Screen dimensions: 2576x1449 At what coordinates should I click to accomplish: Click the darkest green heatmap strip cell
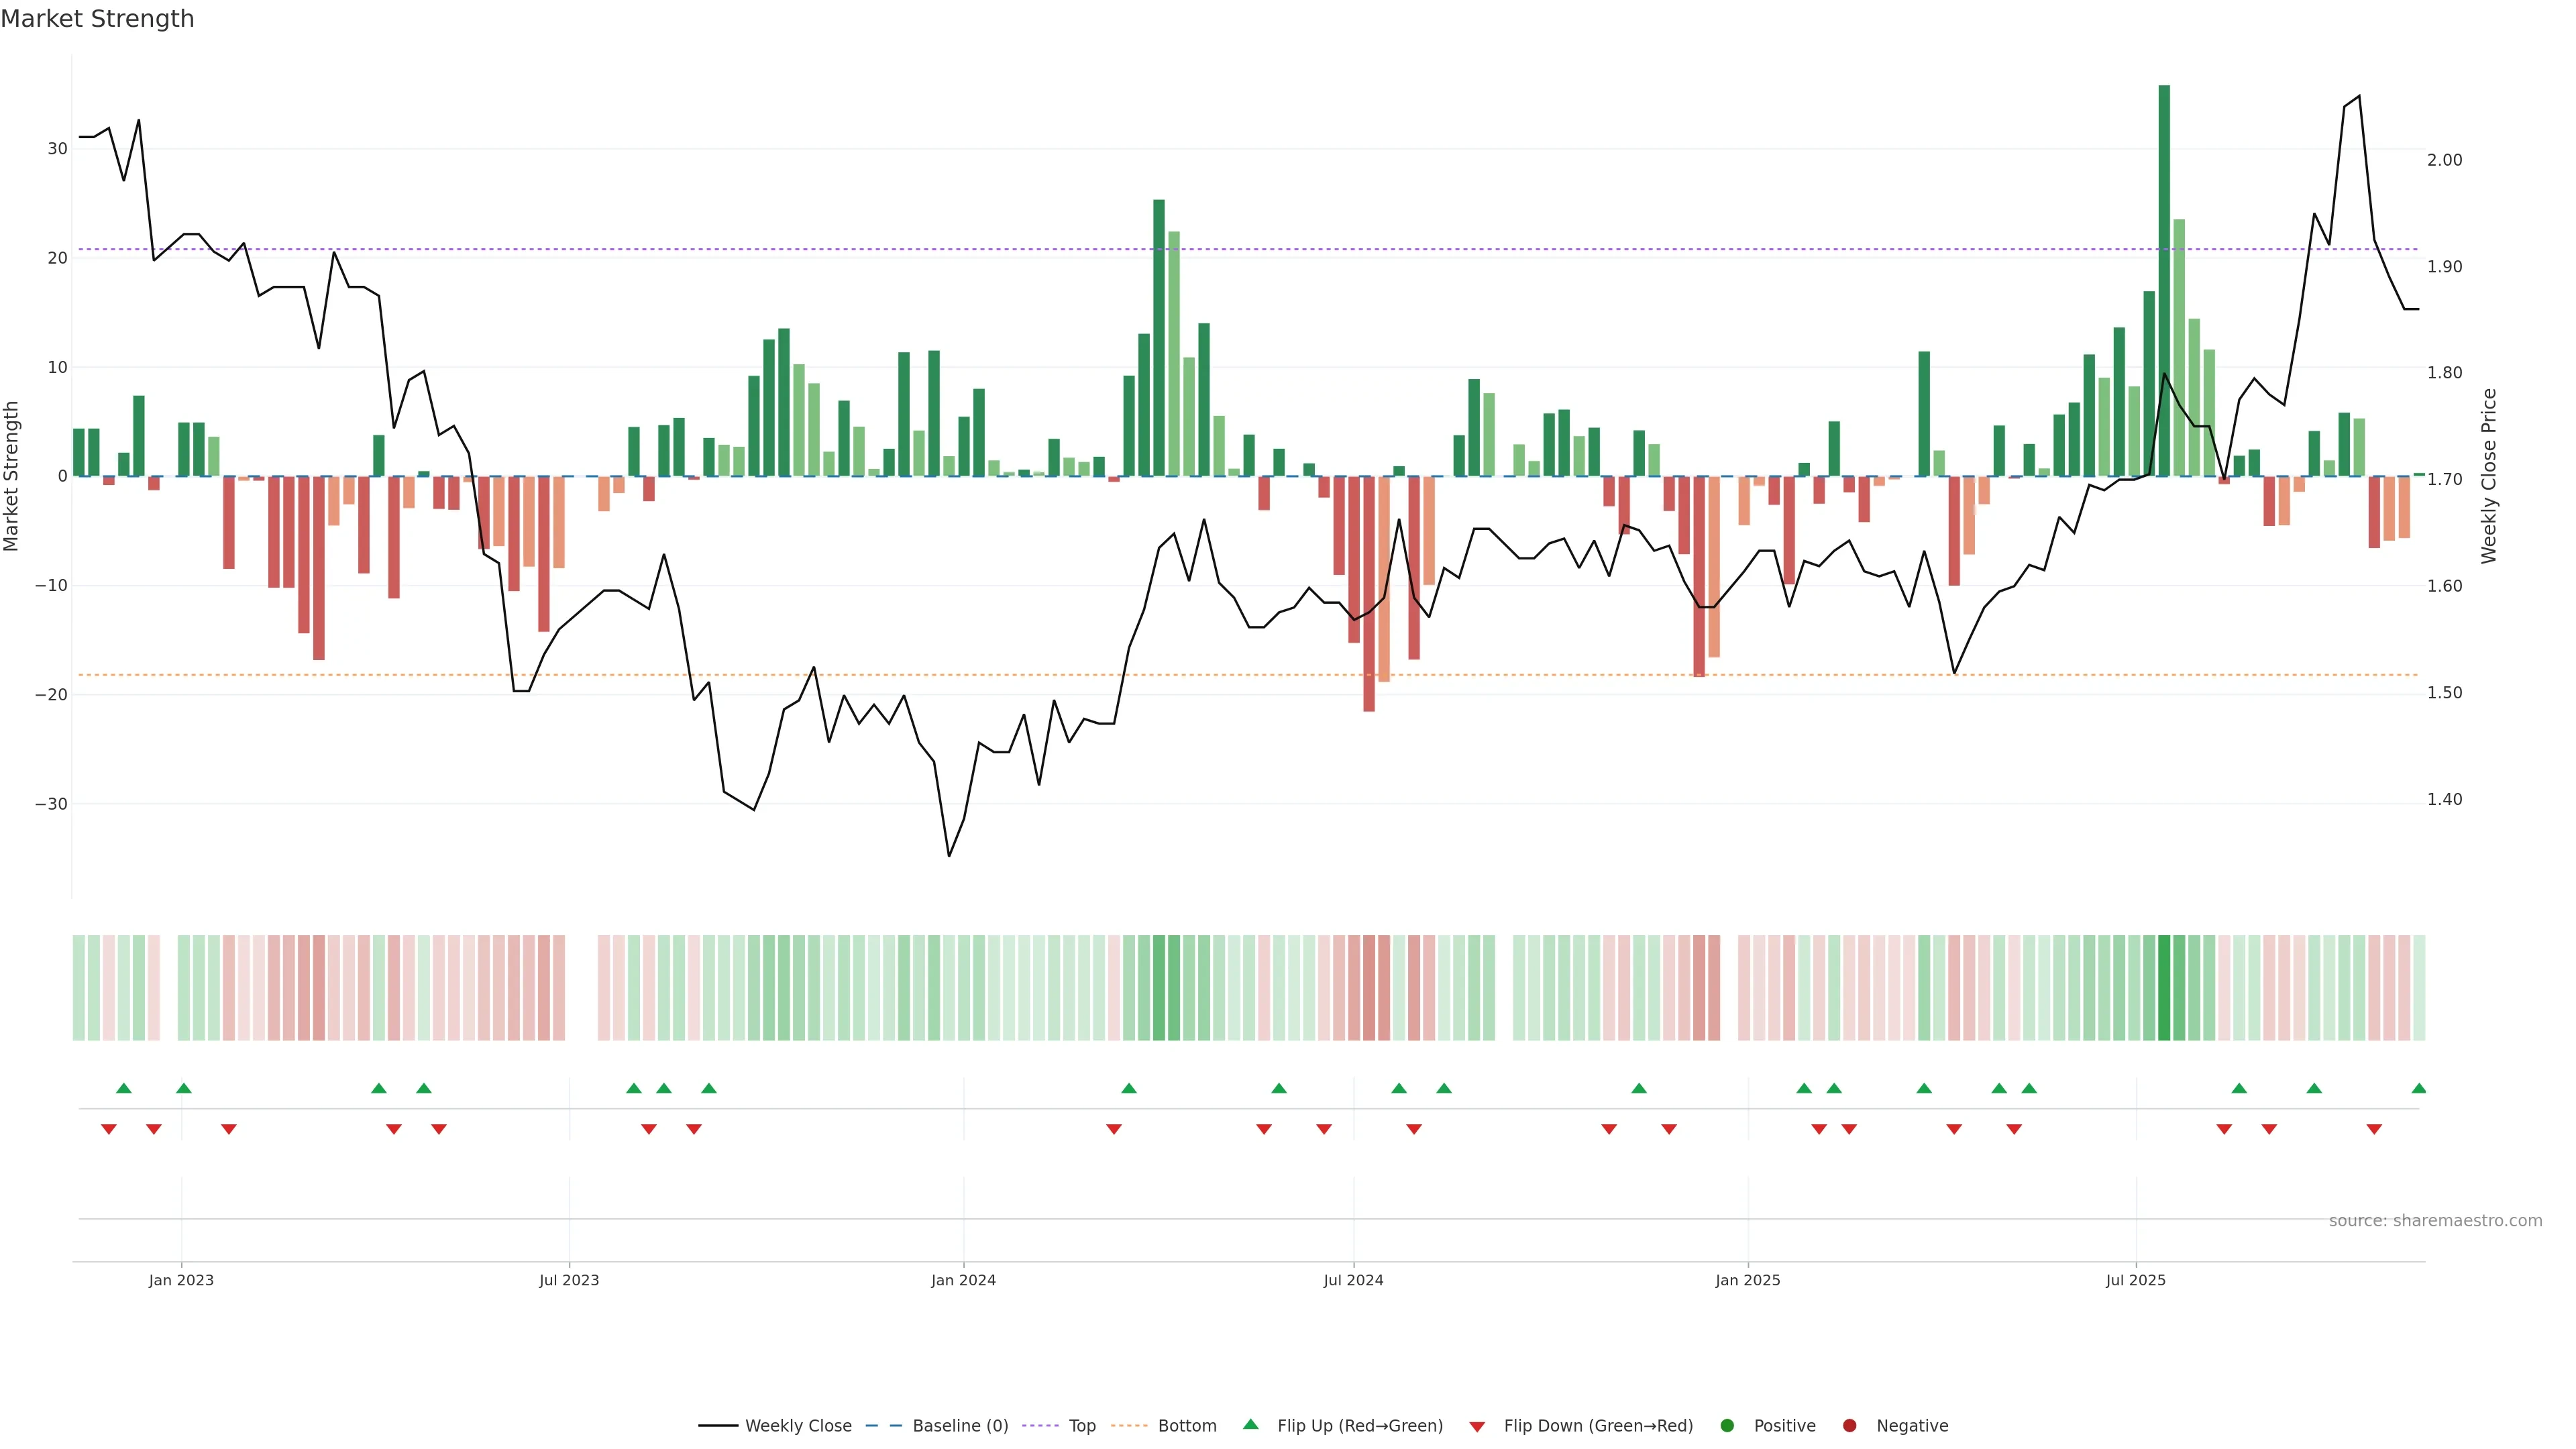(2164, 987)
